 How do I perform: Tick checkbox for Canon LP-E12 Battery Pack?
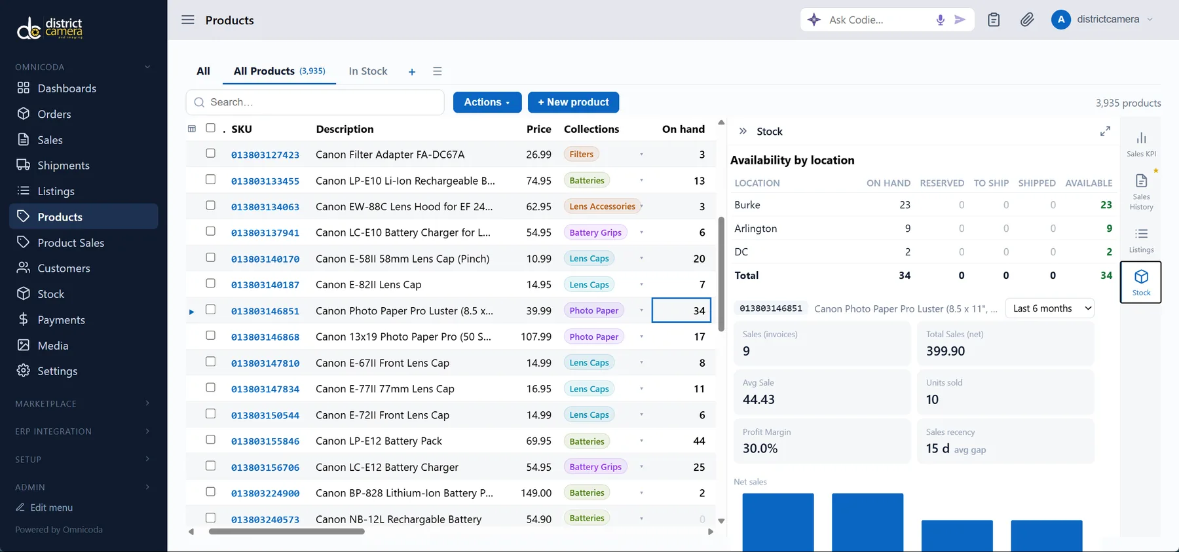210,439
